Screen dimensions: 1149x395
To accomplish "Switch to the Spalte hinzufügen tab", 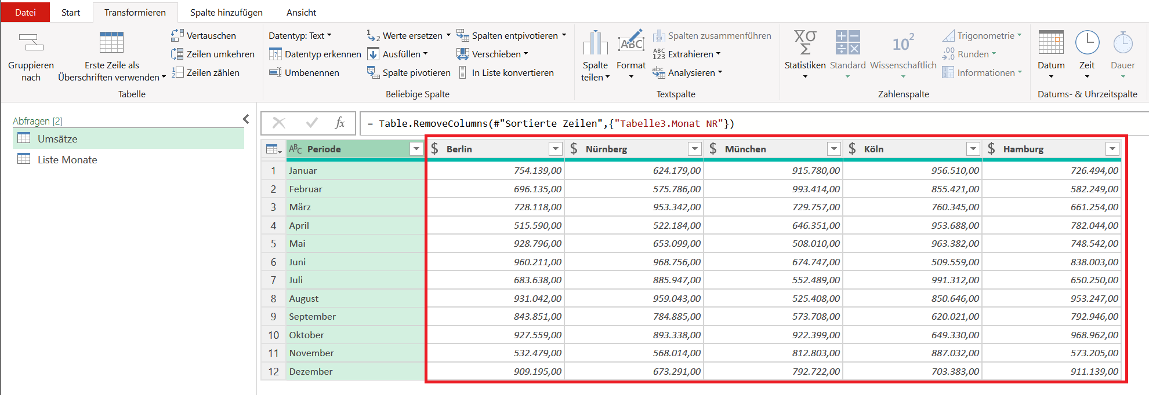I will click(x=226, y=12).
